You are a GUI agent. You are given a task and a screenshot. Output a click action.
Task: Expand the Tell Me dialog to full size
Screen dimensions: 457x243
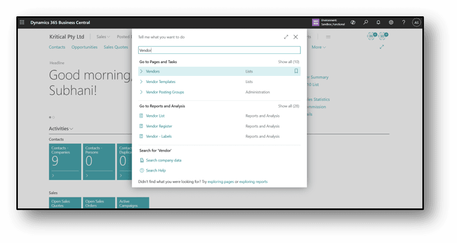coord(286,37)
